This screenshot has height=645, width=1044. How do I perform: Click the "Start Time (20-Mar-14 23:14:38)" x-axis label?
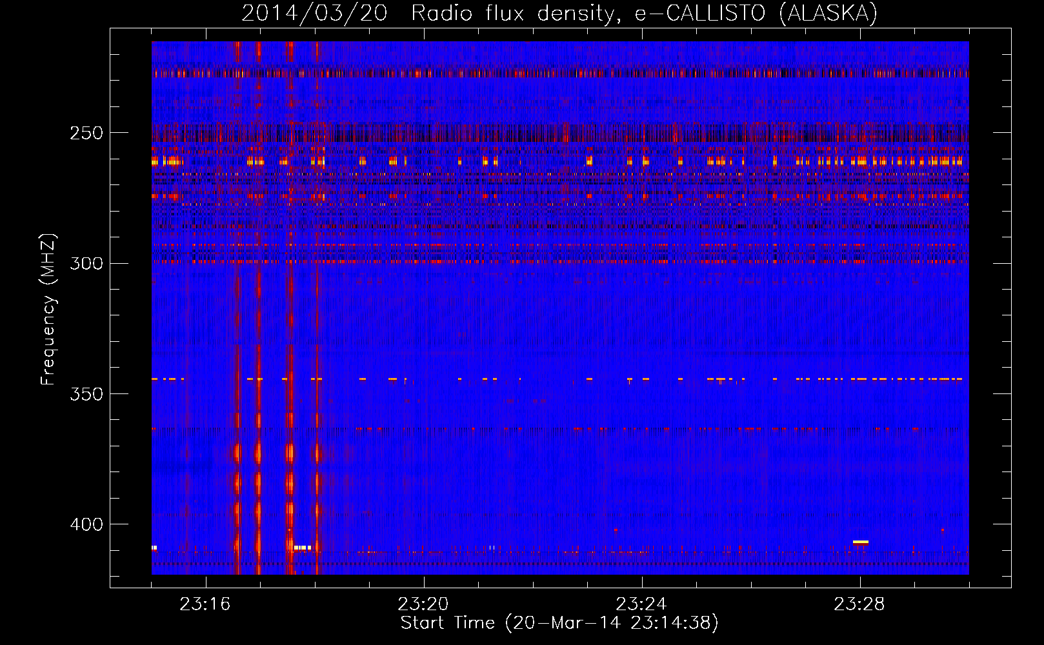[x=559, y=623]
